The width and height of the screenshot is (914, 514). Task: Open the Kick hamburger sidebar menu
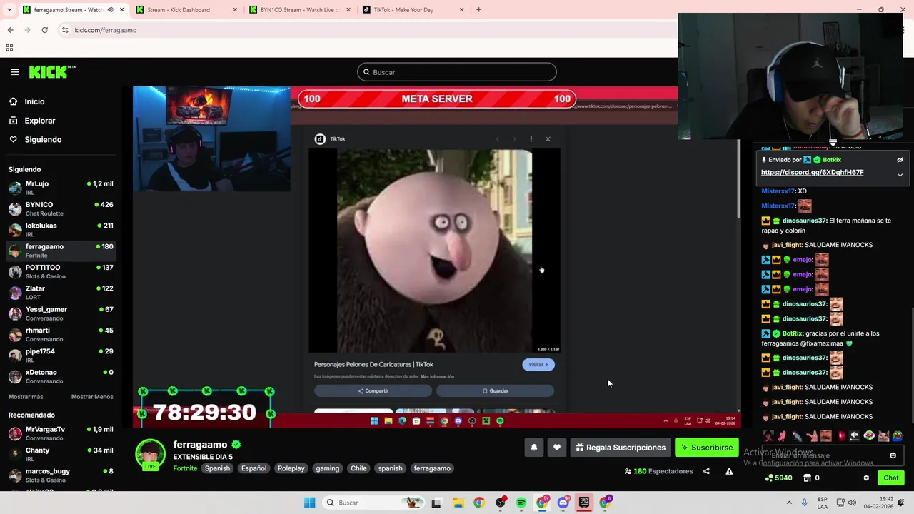[15, 72]
